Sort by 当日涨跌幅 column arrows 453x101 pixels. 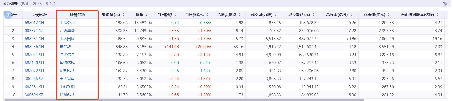(x=207, y=15)
